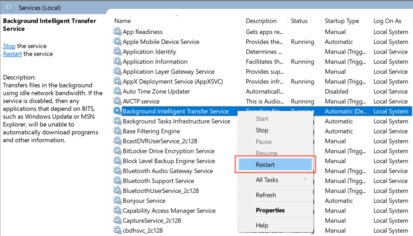
Task: Sort services by the Name column header
Action: coord(123,21)
